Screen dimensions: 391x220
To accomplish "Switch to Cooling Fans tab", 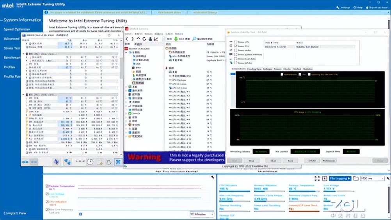I will click(254, 69).
